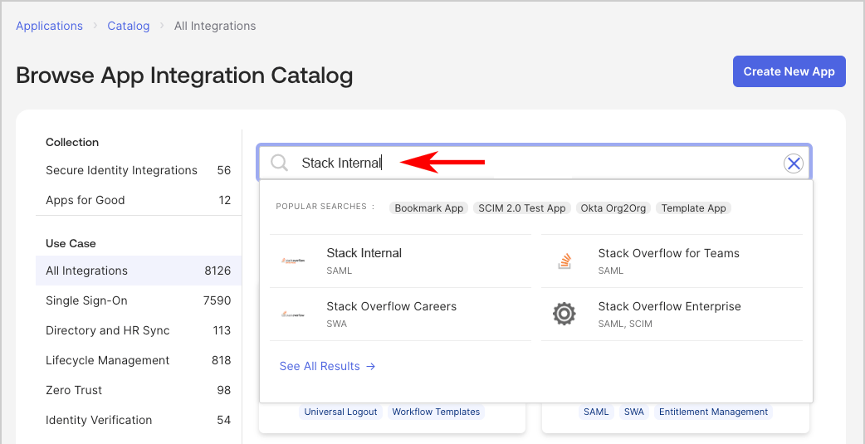The width and height of the screenshot is (865, 444).
Task: Select SCIM 2.0 Test App suggestion
Action: (x=522, y=208)
